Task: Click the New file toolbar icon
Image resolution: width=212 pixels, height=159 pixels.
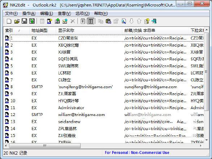Action: (9, 21)
